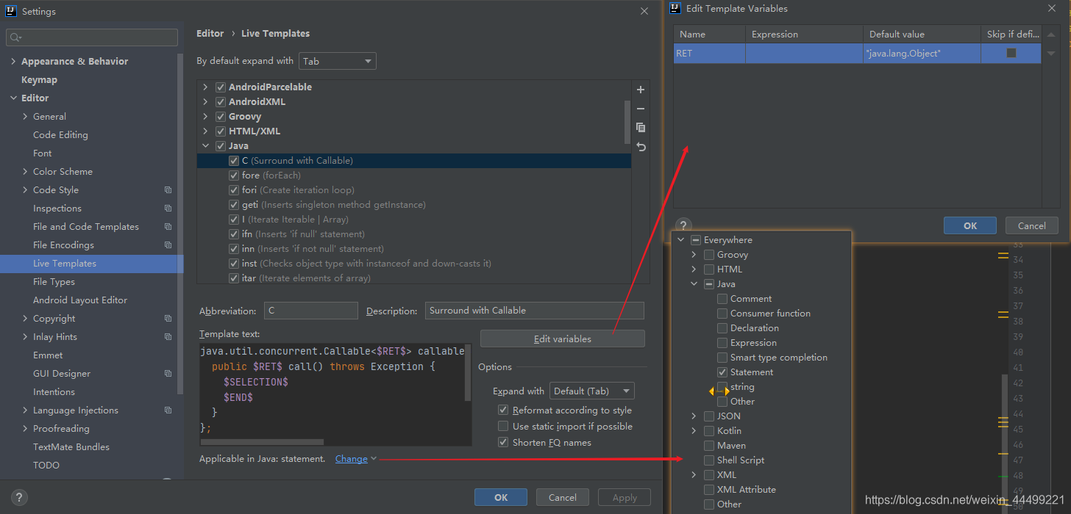Expand Color Scheme settings node
The height and width of the screenshot is (514, 1071).
(x=25, y=172)
